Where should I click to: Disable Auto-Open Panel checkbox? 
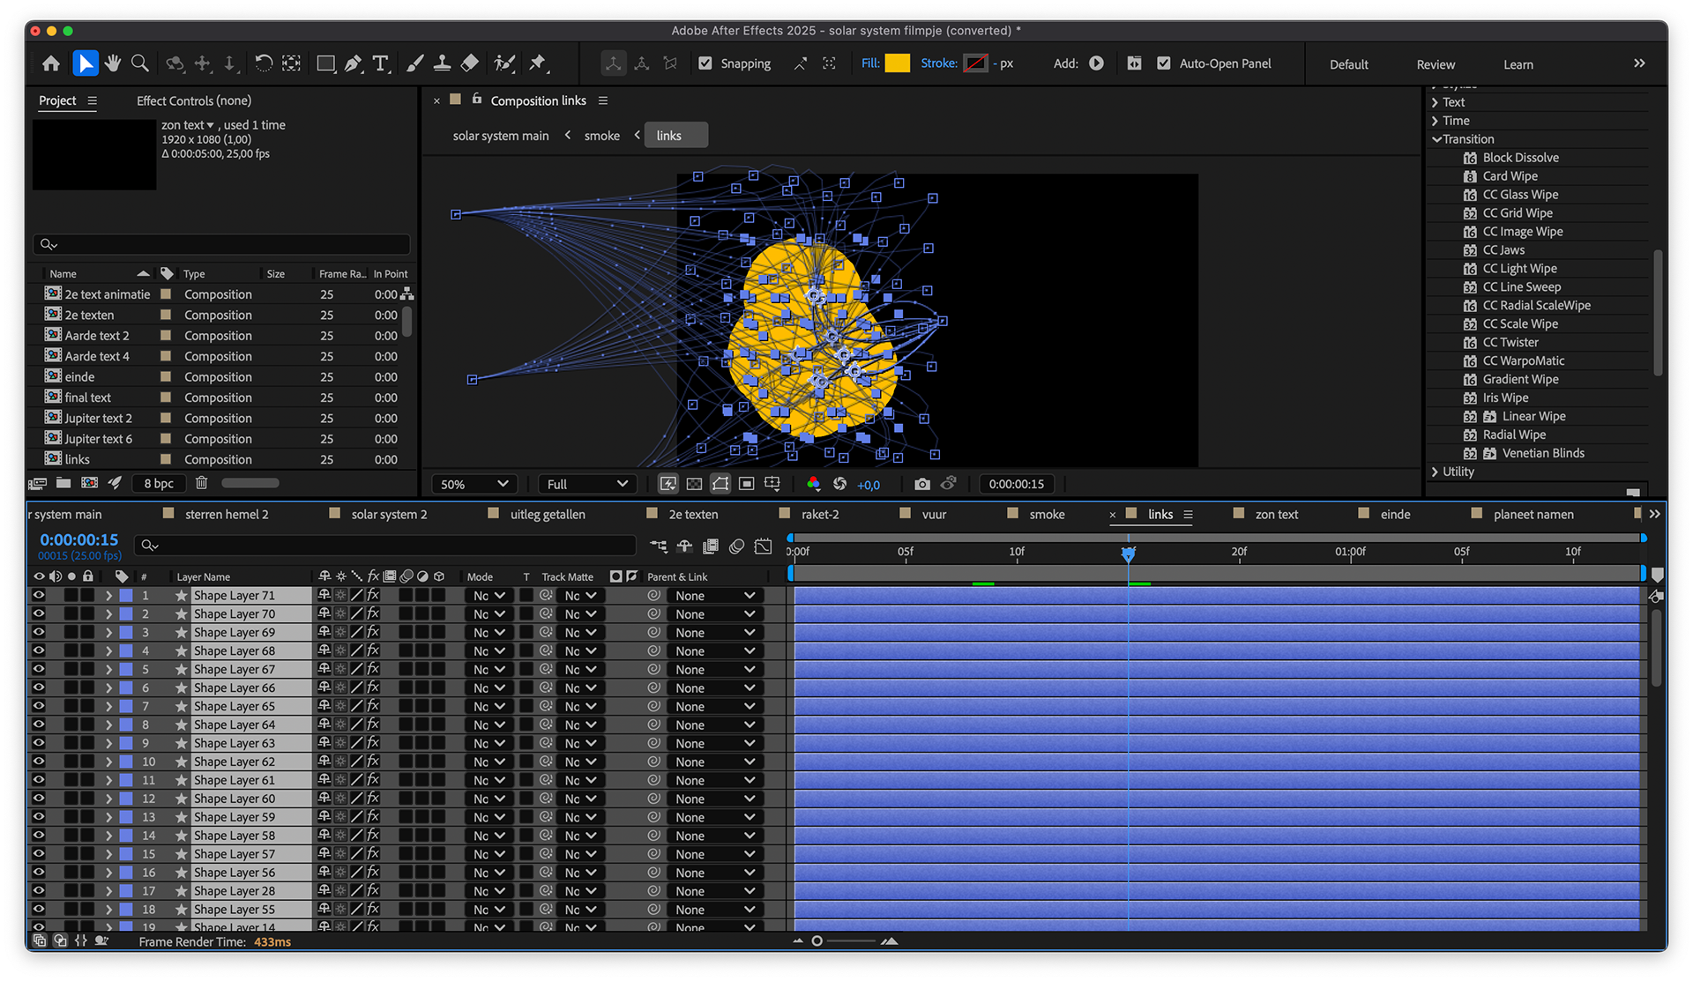pos(1164,63)
